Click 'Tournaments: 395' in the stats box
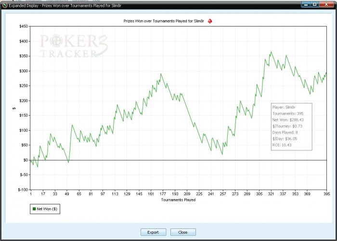This screenshot has height=241, width=337. pos(288,113)
